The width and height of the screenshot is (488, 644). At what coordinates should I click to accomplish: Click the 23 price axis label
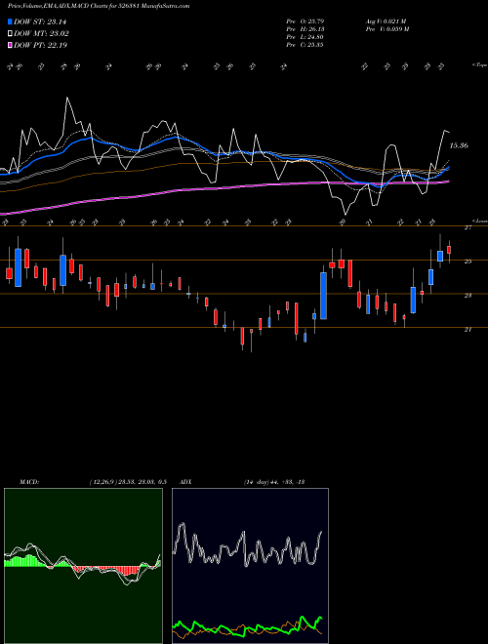point(468,295)
